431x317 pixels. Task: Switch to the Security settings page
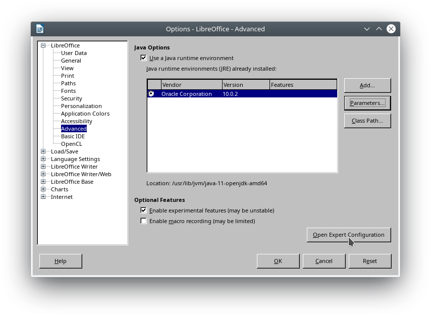[x=71, y=98]
